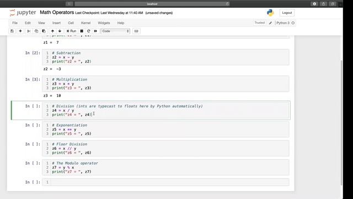Insert a cell below with the plus icon
This screenshot has height=199, width=353.
(20, 31)
